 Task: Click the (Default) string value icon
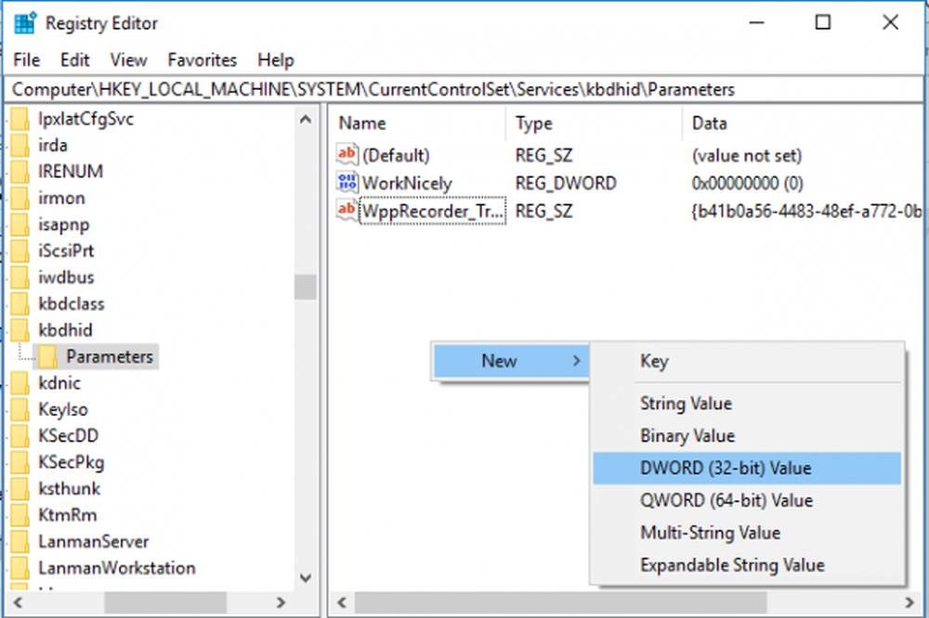347,155
